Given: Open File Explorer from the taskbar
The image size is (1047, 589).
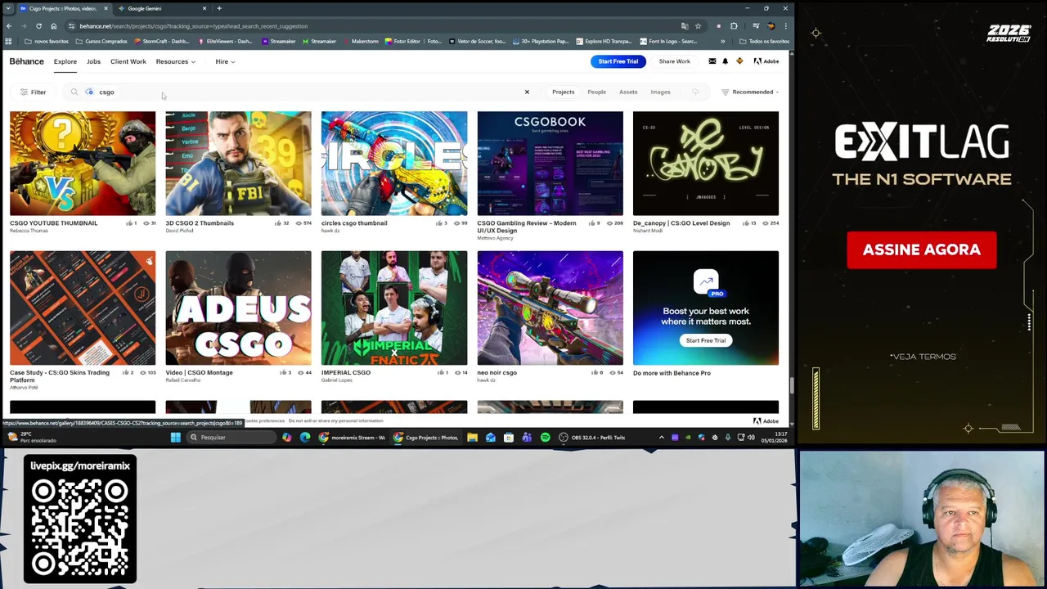Looking at the screenshot, I should [x=472, y=438].
